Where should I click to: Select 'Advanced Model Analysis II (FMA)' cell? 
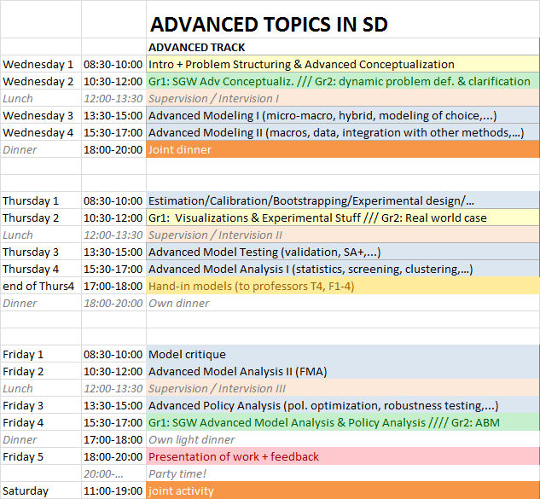[x=343, y=371]
